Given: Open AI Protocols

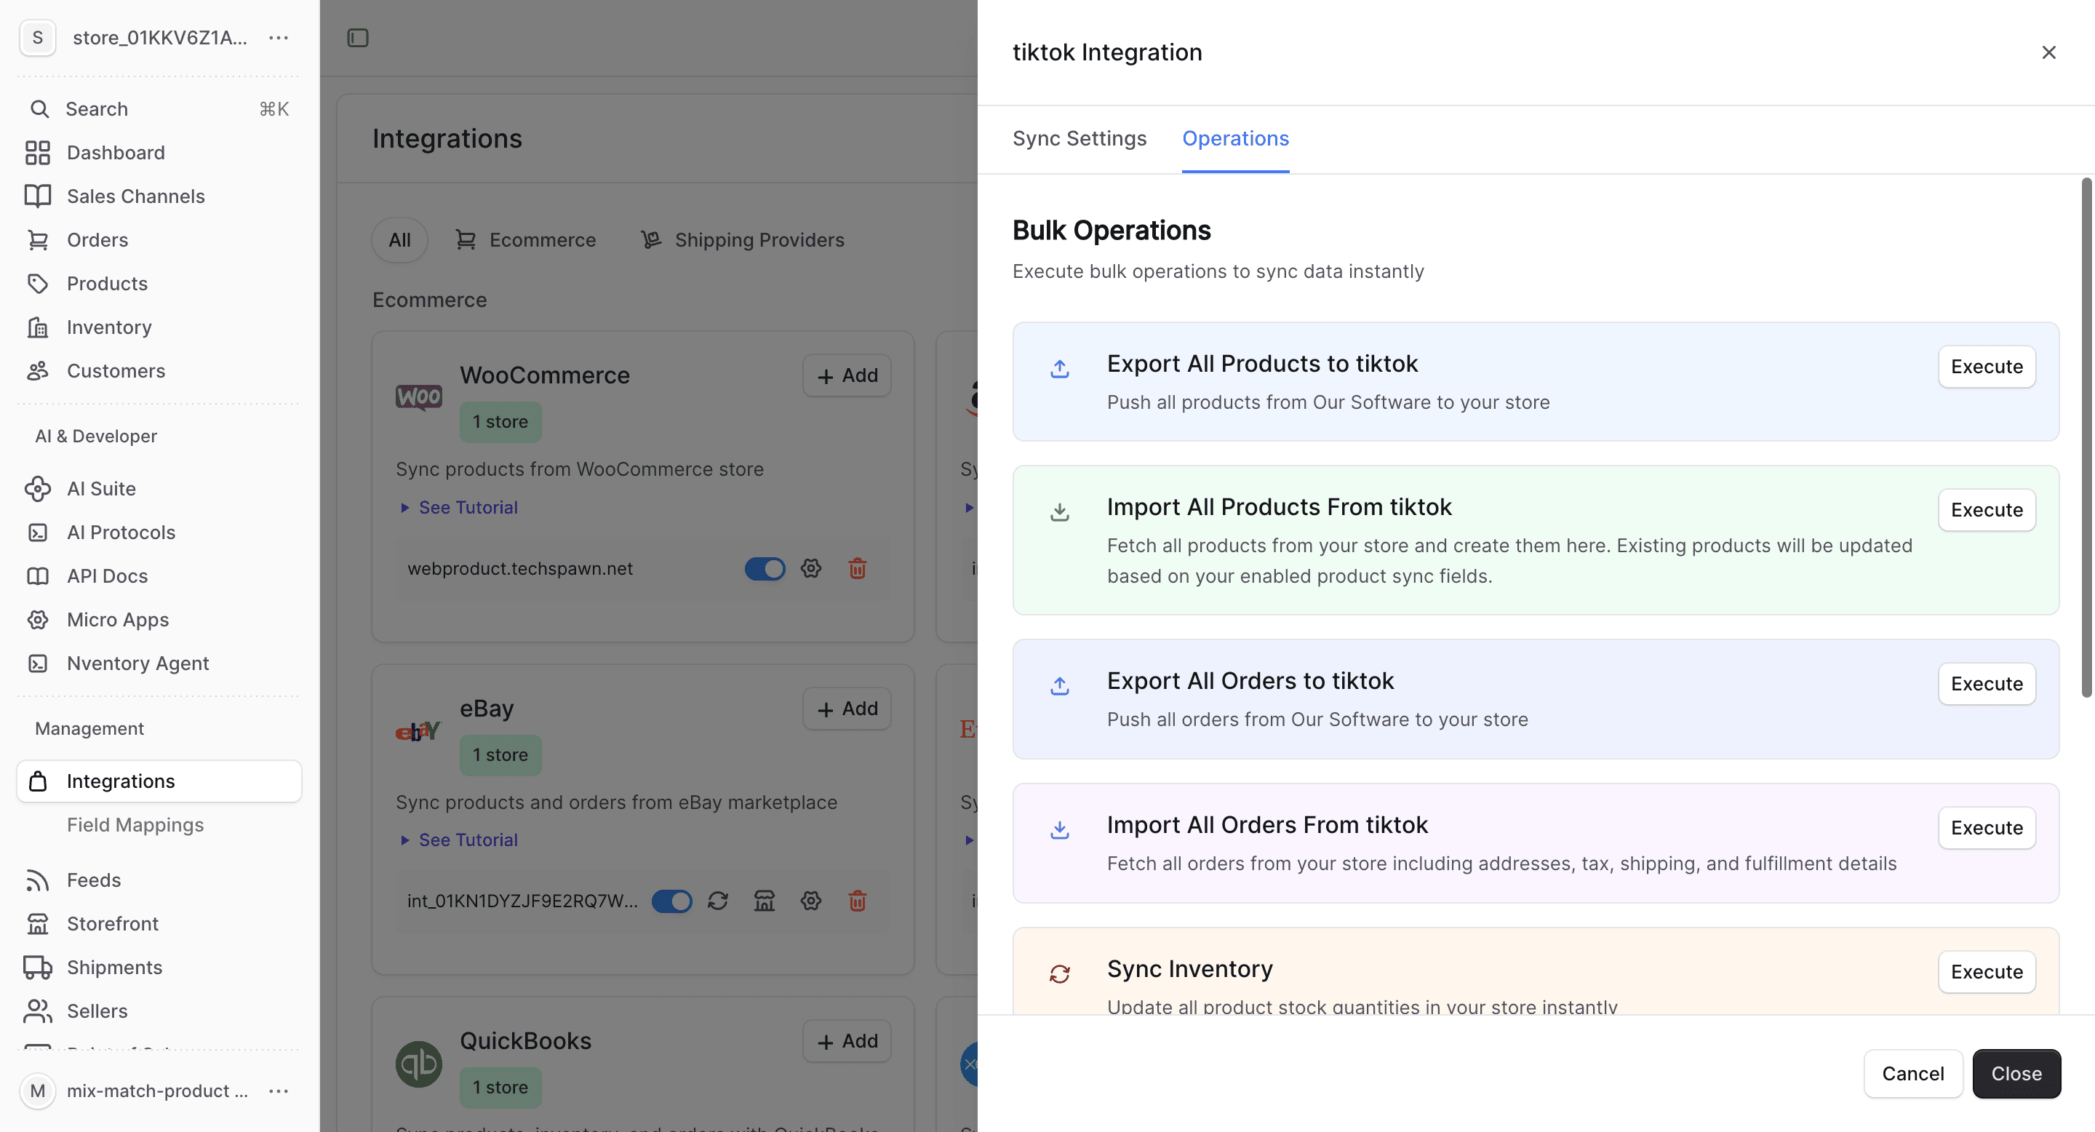Looking at the screenshot, I should [159, 533].
